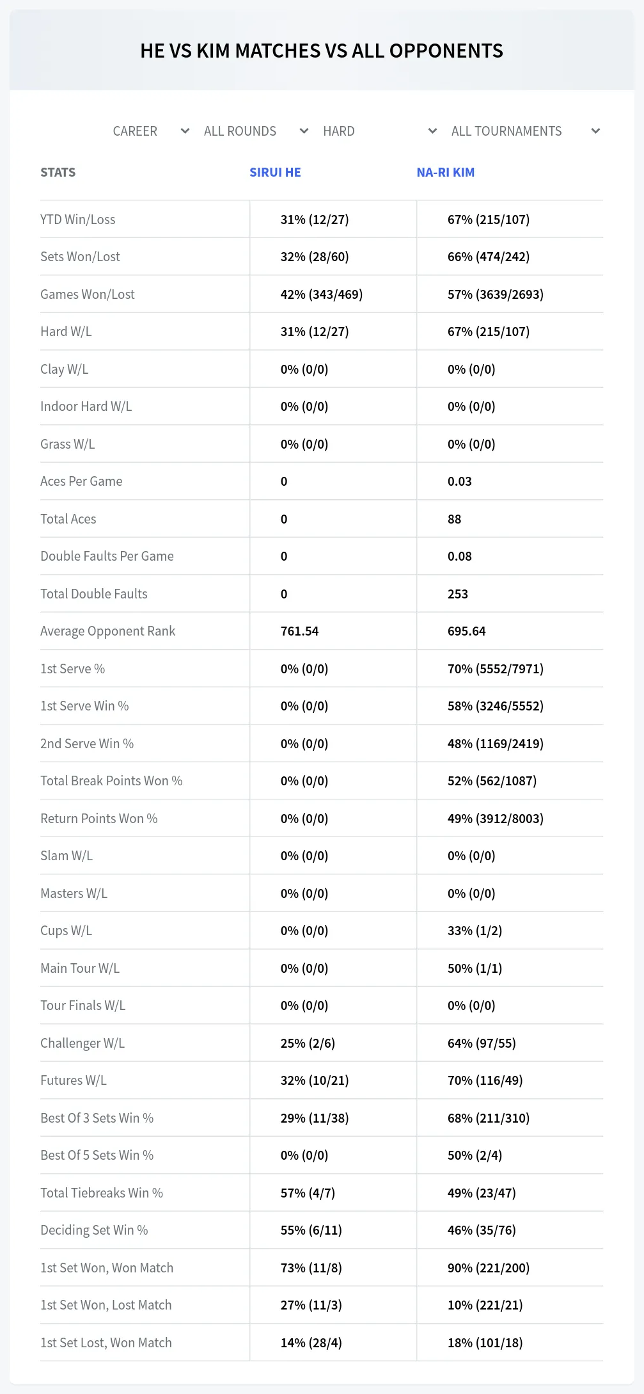Click the STATS column header
The height and width of the screenshot is (1394, 644).
(58, 172)
